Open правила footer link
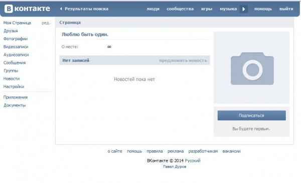301x183 pixels. click(x=155, y=151)
